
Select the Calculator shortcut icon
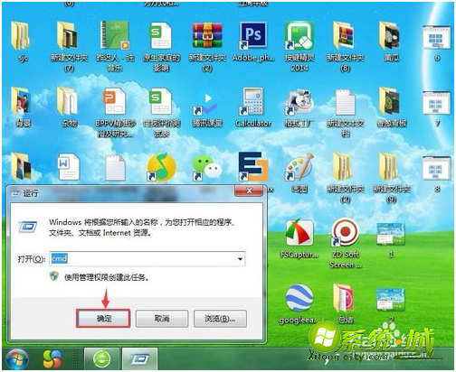click(x=252, y=101)
